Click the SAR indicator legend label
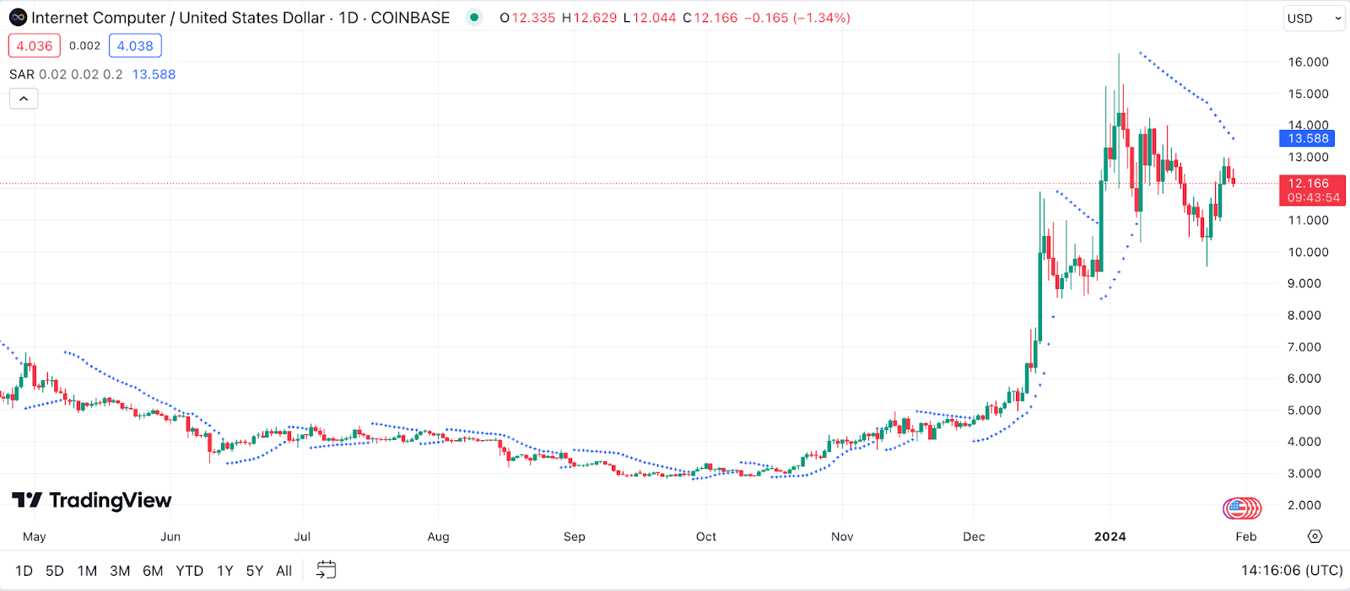Screen dimensions: 1350x591 (22, 74)
